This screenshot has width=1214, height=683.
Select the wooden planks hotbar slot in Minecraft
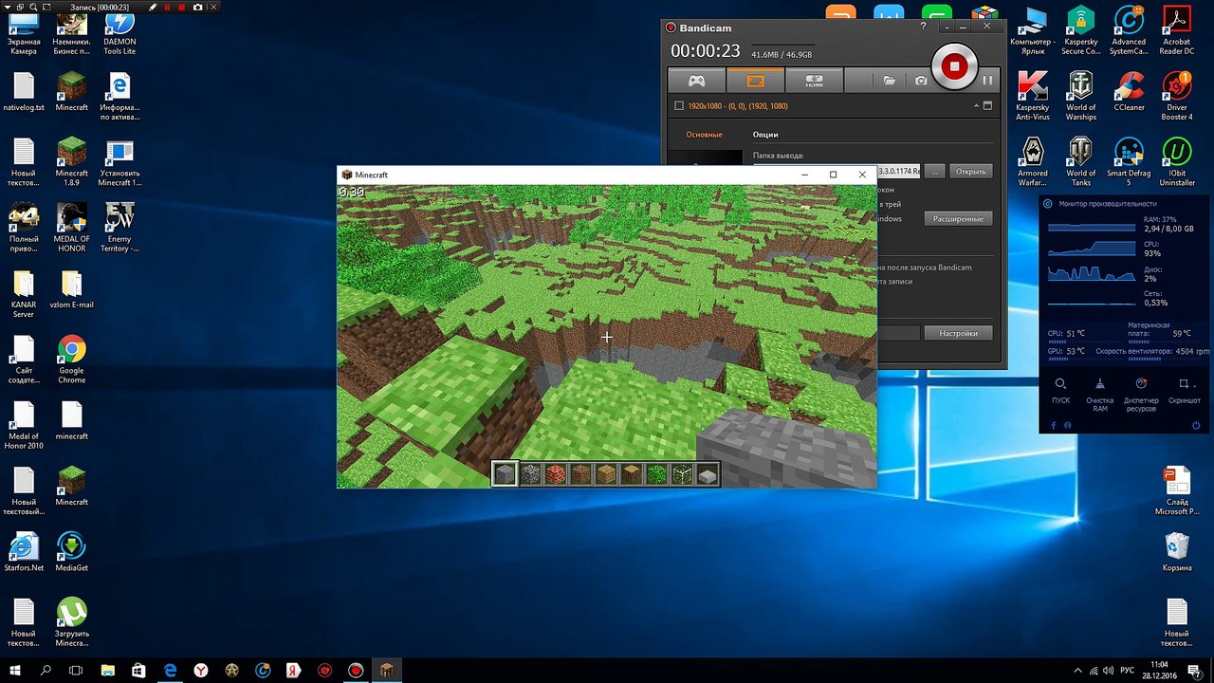pyautogui.click(x=606, y=474)
